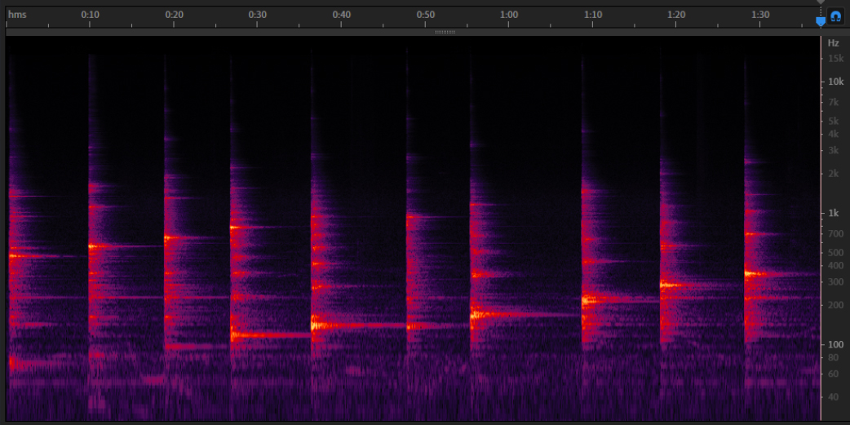Viewport: 850px width, 425px height.
Task: Click the 1:30 time ruler mark
Action: tap(759, 15)
